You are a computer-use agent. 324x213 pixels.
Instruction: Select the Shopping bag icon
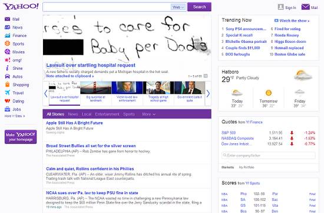pos(7,84)
